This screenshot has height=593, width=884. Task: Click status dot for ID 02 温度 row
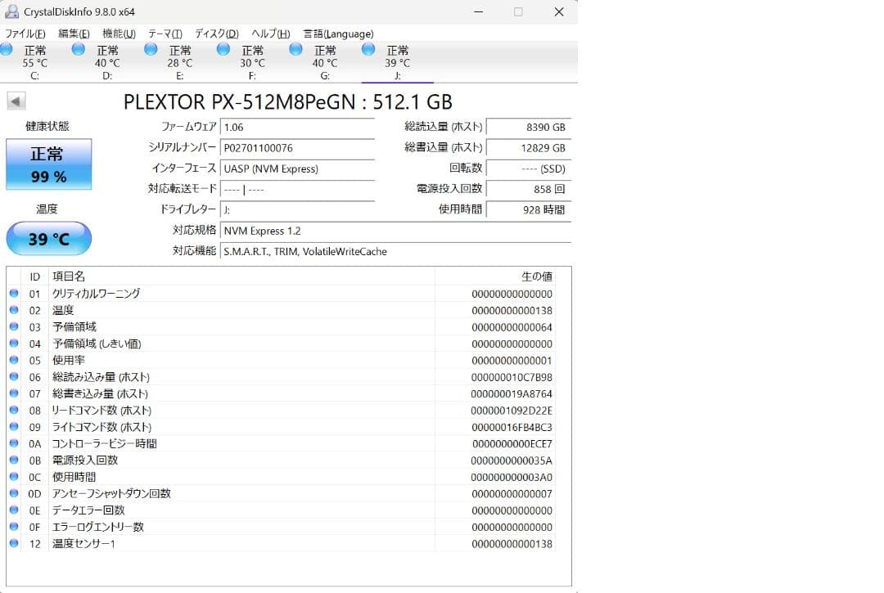click(14, 310)
